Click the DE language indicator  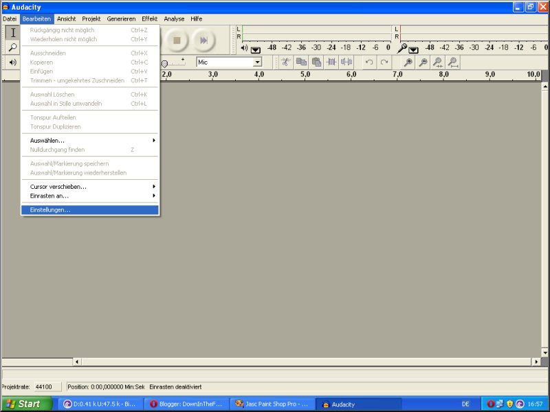[465, 404]
